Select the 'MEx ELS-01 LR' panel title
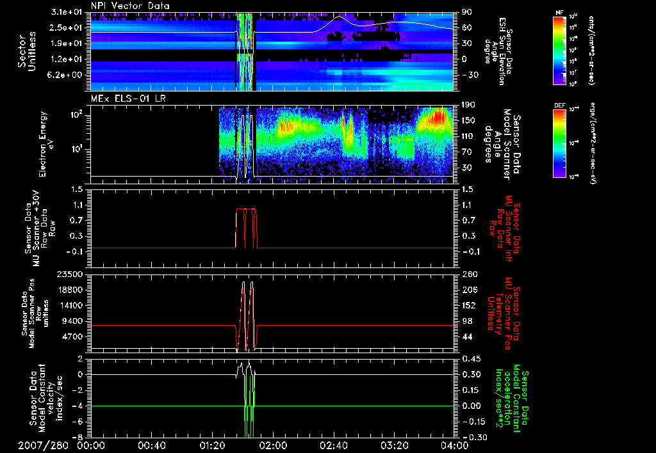656x453 pixels. [127, 99]
